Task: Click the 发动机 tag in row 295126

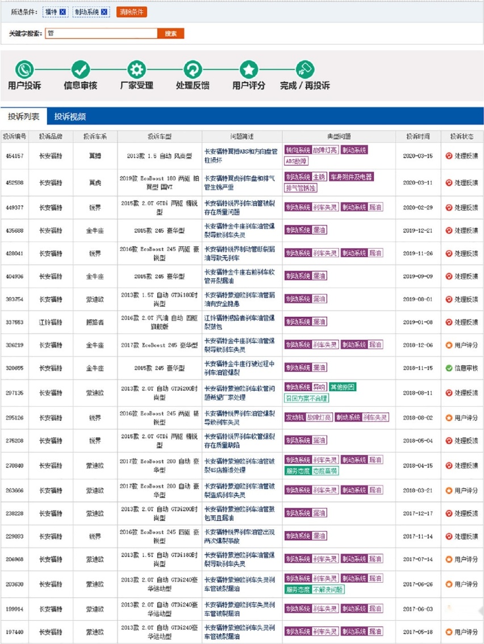Action: (x=295, y=417)
